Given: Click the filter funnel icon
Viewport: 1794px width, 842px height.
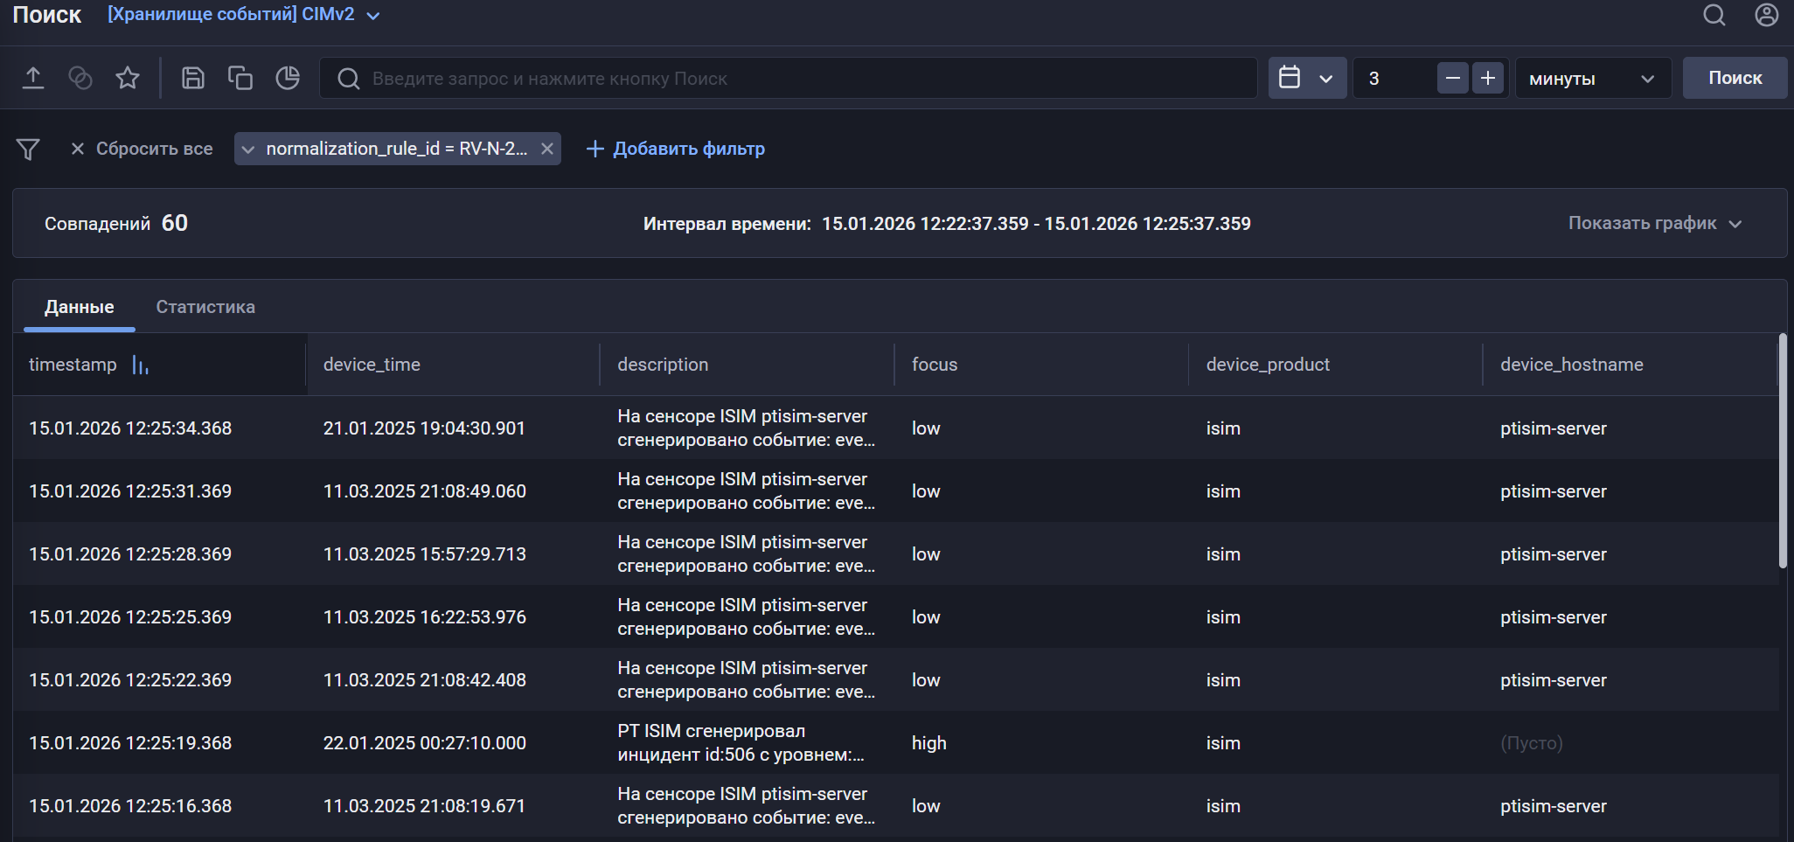Looking at the screenshot, I should [x=28, y=149].
